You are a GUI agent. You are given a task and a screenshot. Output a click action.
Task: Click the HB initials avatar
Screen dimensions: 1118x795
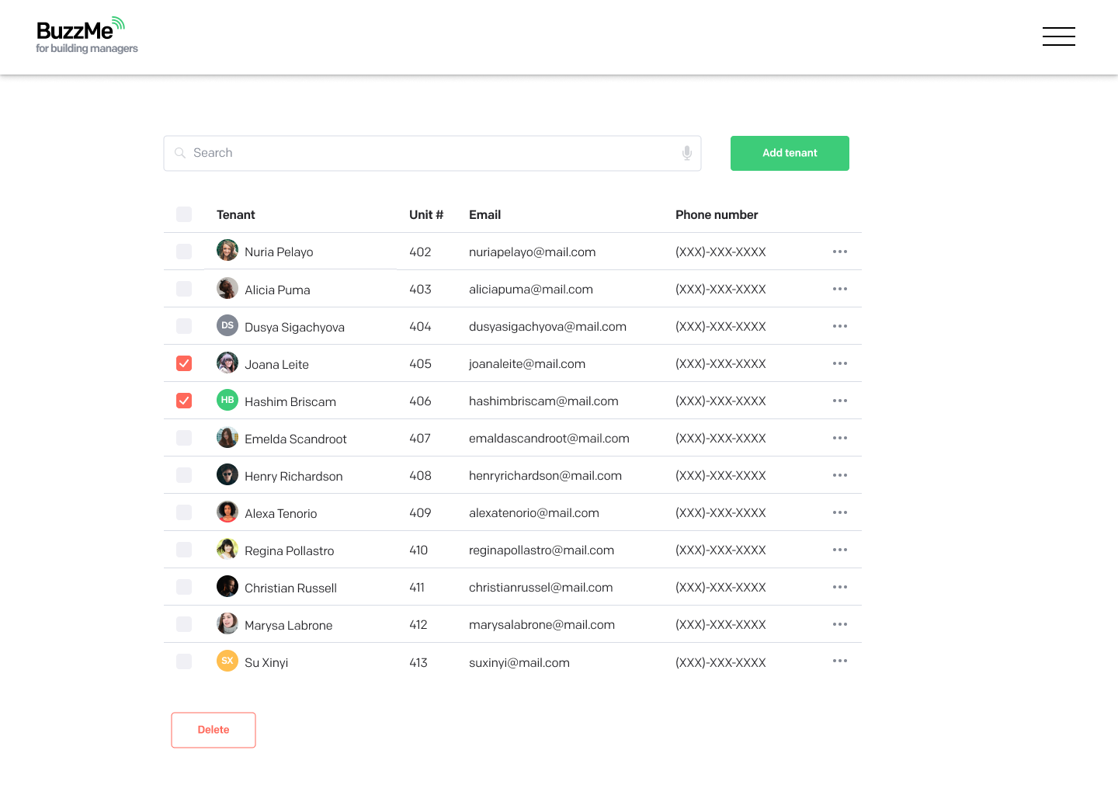pos(227,400)
